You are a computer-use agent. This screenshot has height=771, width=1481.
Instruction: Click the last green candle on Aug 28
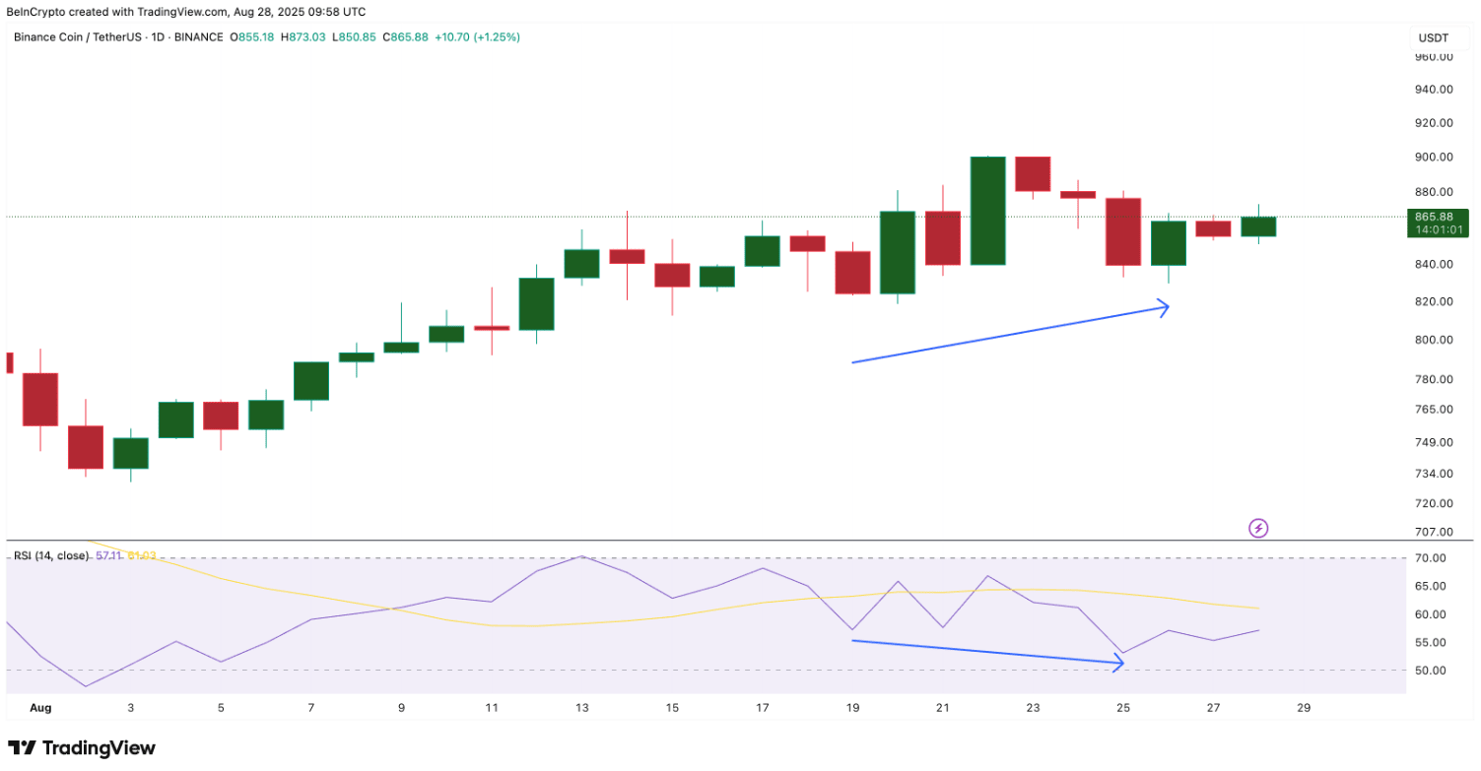1258,226
